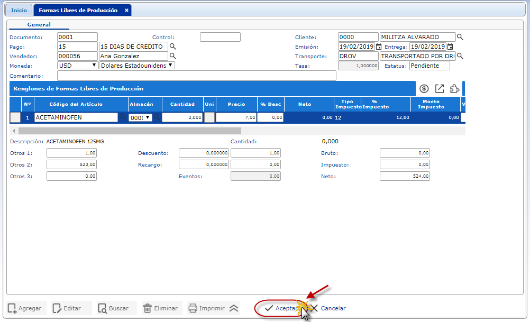The width and height of the screenshot is (530, 322).
Task: Open the Dolares Estadounidenses currency dropdown
Action: click(x=170, y=66)
